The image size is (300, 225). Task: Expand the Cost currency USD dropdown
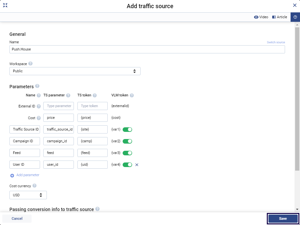(x=28, y=195)
